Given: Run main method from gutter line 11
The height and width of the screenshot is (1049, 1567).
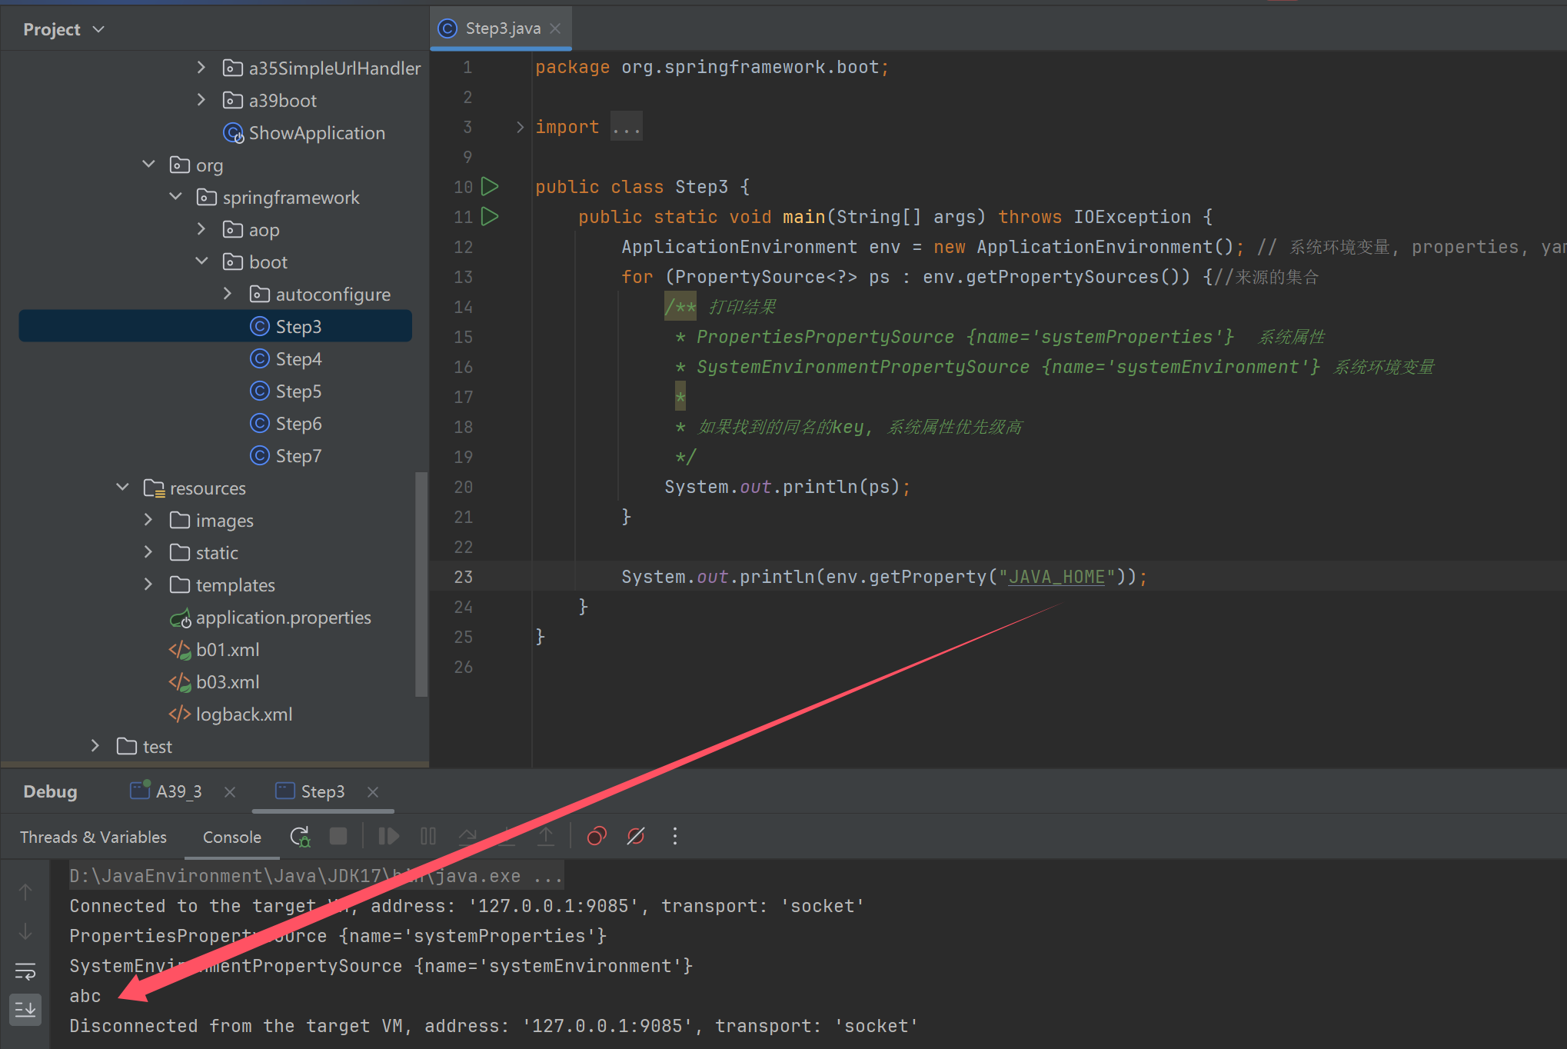Looking at the screenshot, I should 490,216.
